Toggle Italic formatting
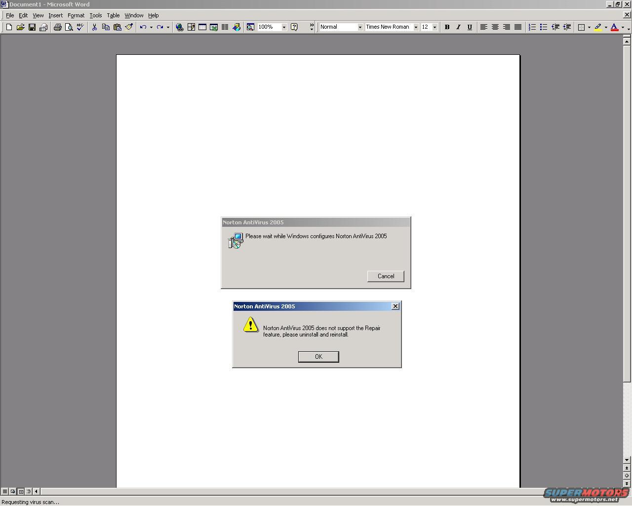 pos(458,27)
